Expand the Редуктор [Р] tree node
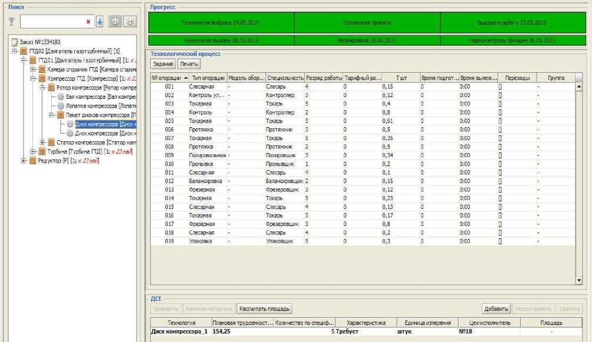 pos(24,161)
